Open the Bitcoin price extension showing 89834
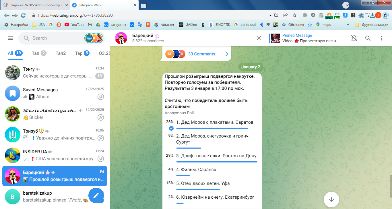 point(329,16)
